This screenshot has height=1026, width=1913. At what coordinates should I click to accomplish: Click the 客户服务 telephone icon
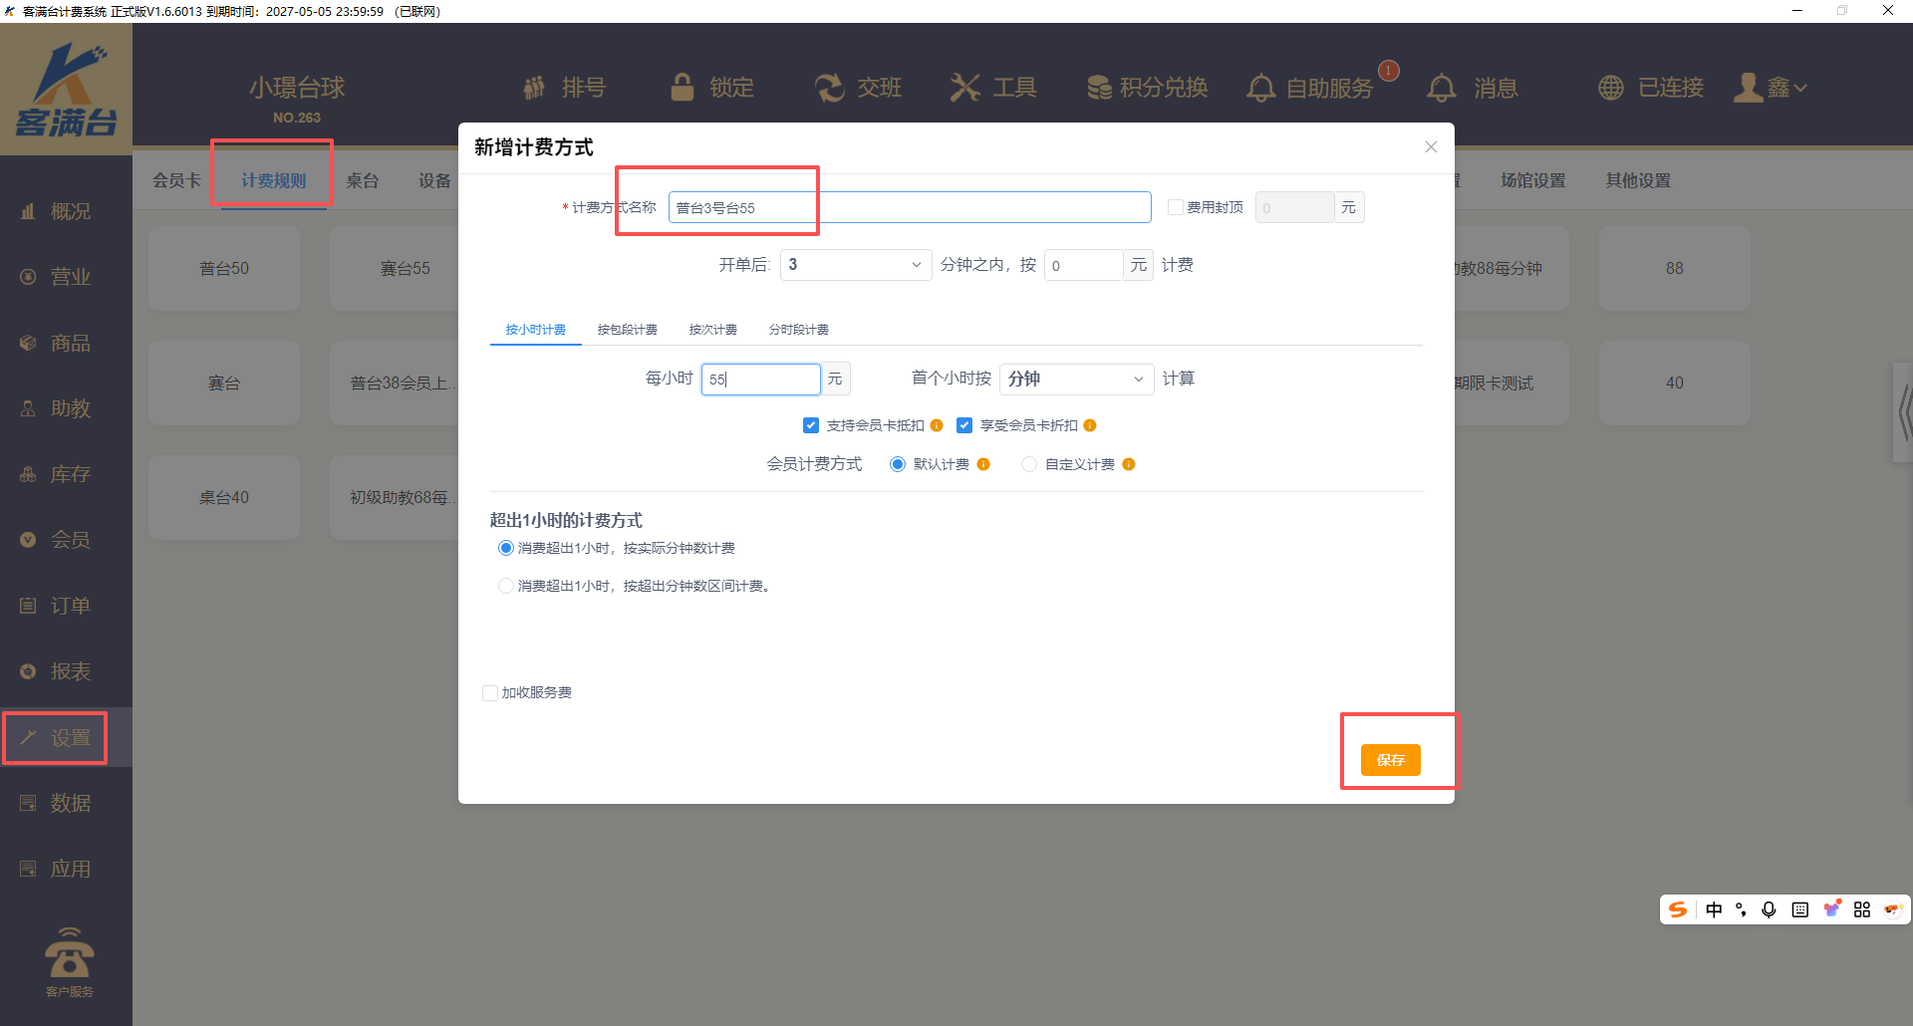[69, 956]
